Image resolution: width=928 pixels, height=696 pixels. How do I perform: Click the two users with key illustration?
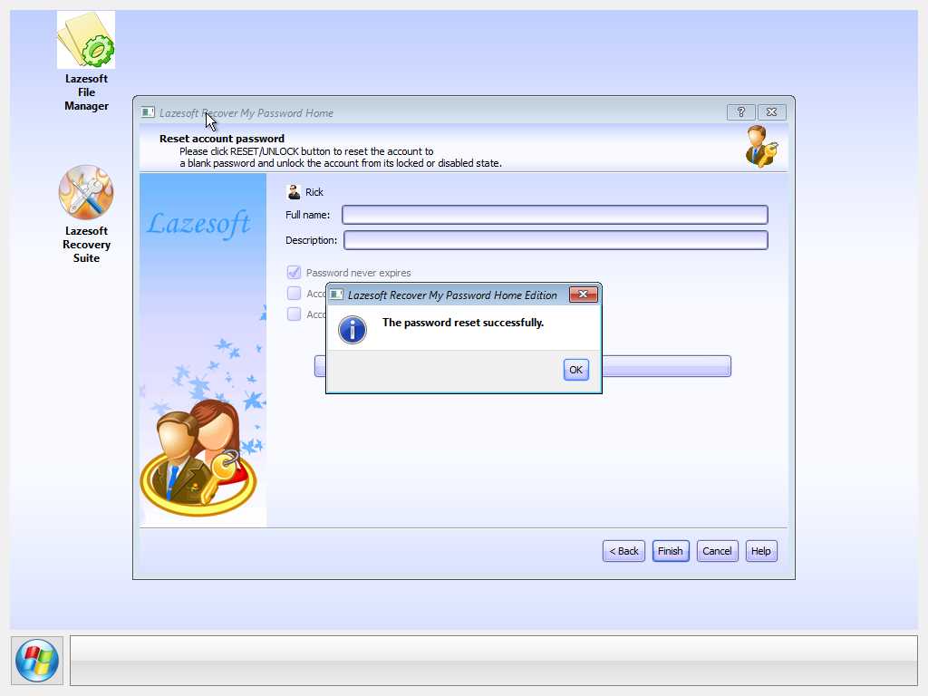click(x=198, y=457)
